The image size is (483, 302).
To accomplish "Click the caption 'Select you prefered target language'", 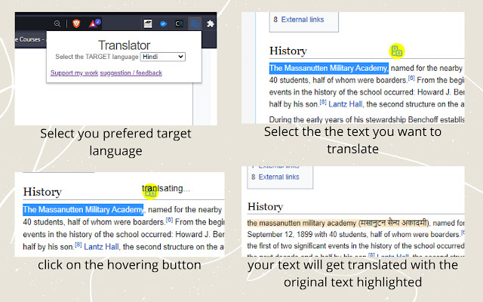I will [115, 142].
